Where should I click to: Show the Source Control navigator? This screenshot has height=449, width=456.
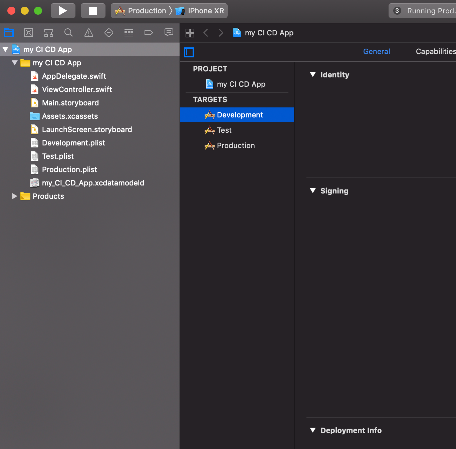click(x=29, y=33)
